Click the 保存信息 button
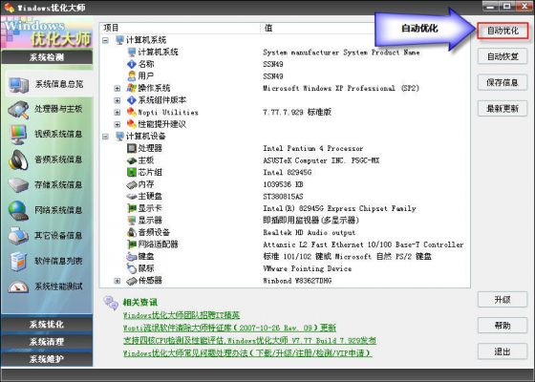Screen dimensions: 535x382 [x=503, y=82]
